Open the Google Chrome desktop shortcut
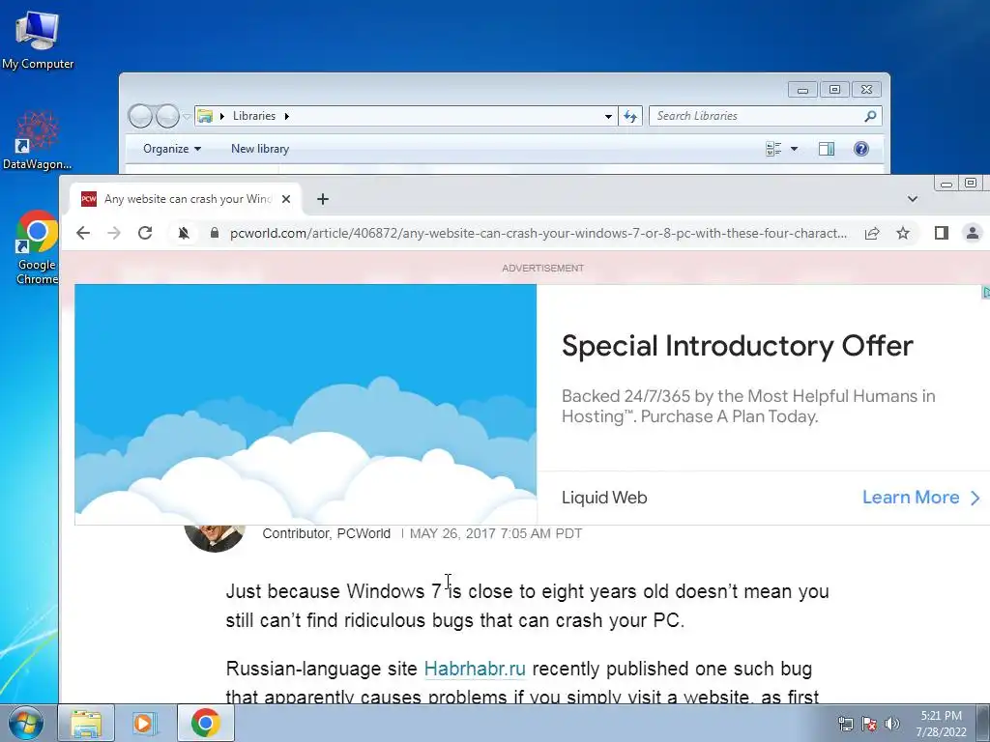This screenshot has height=742, width=990. [x=37, y=247]
